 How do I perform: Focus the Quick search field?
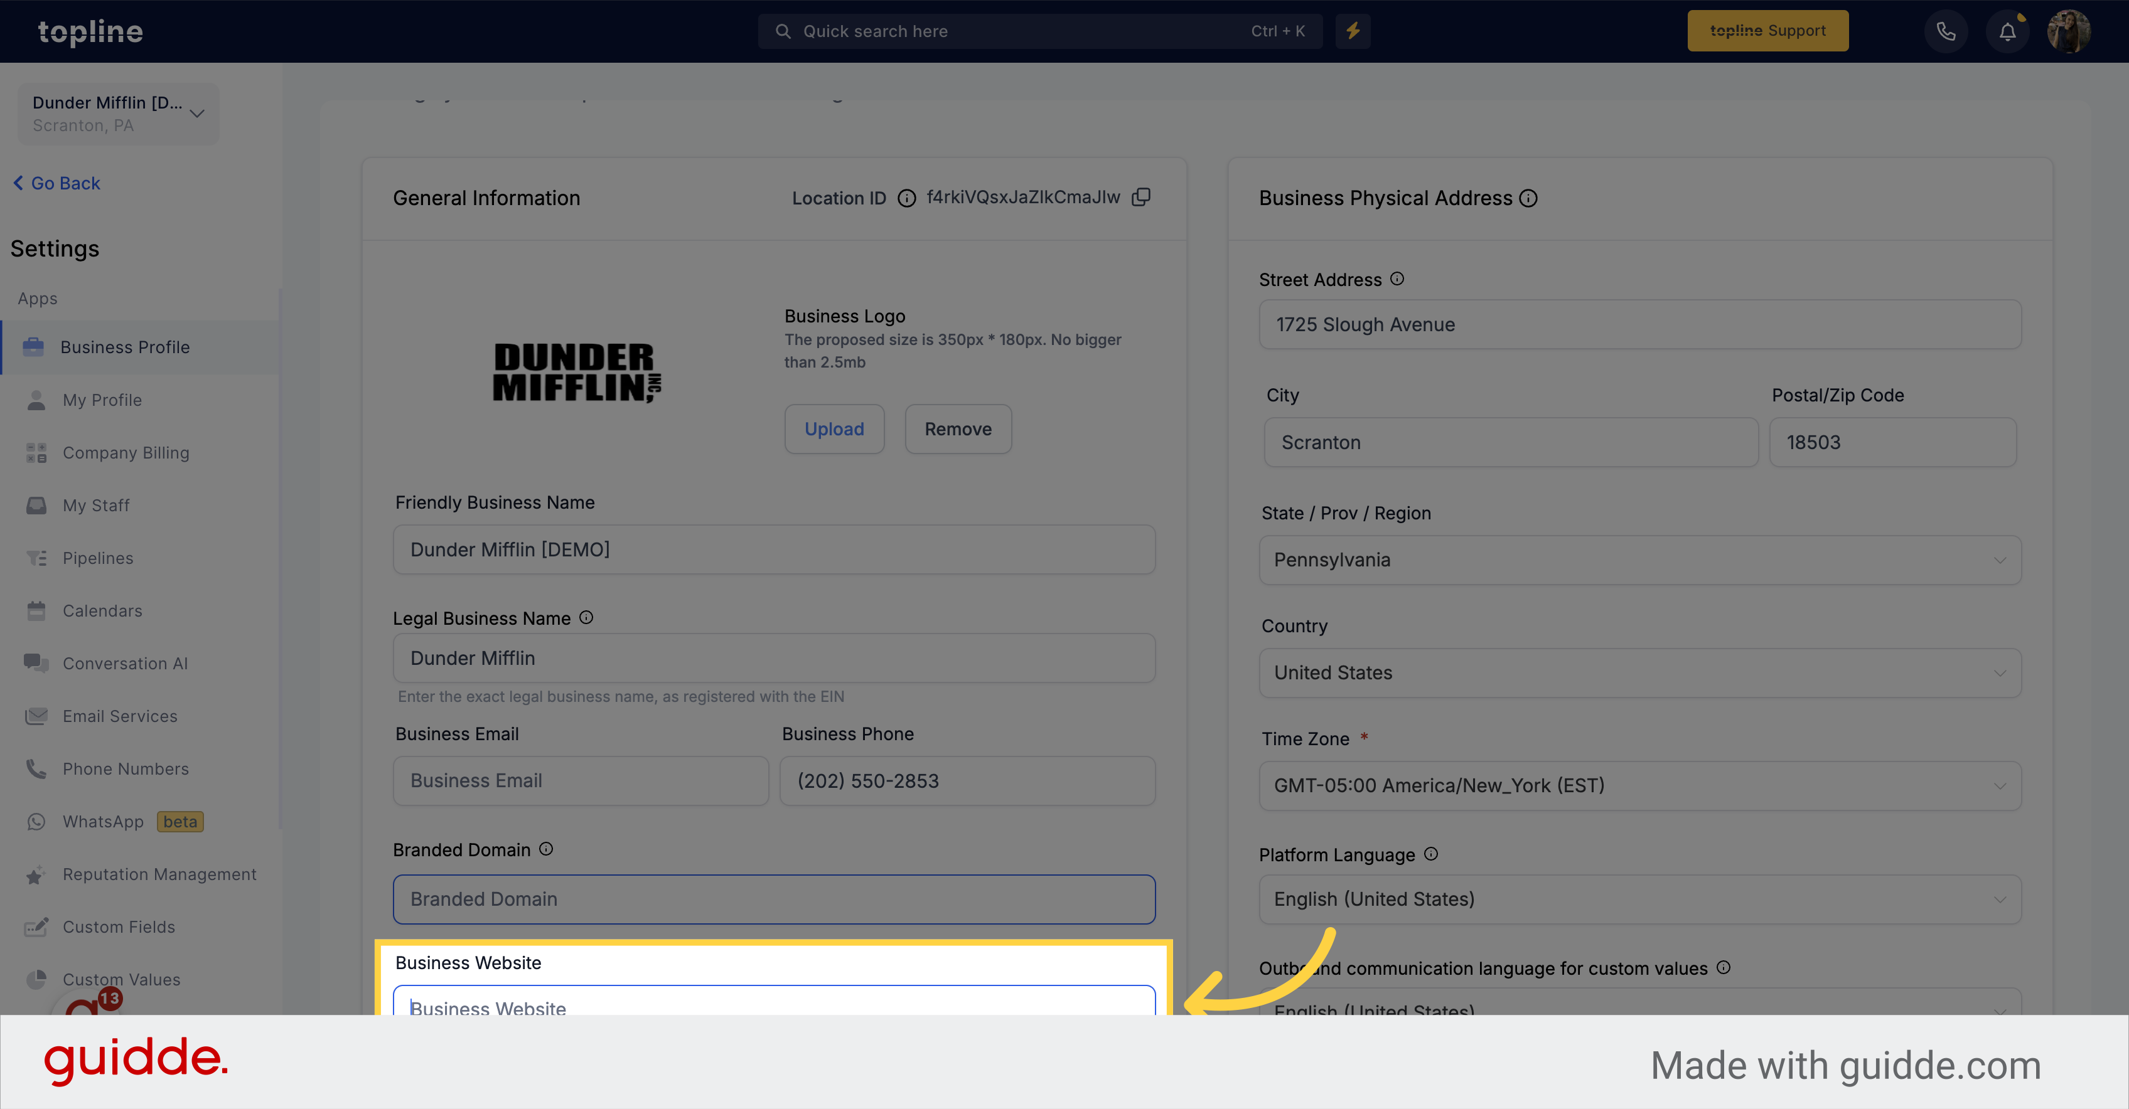(1039, 31)
